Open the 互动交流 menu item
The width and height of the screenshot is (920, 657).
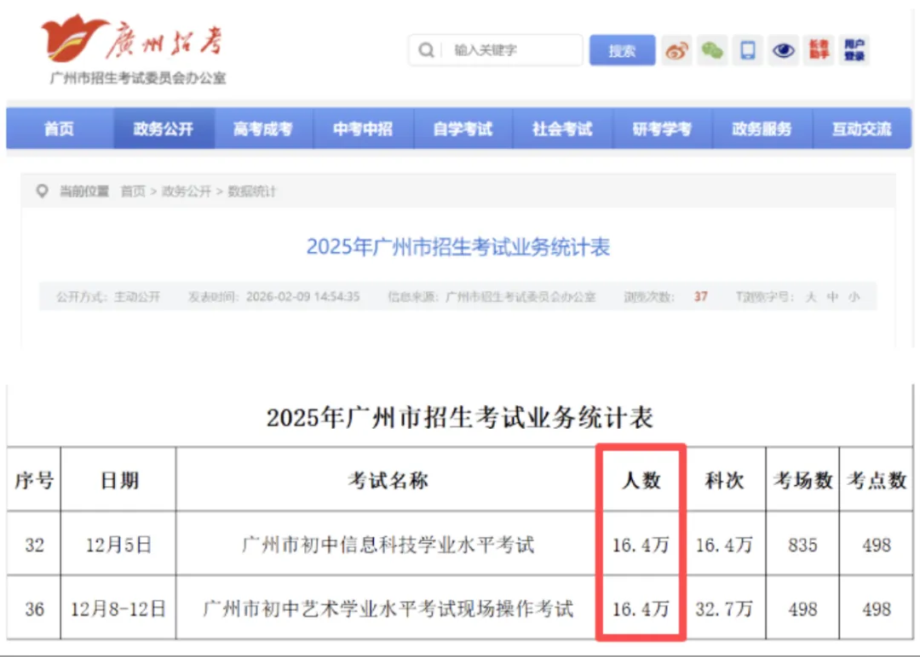pos(862,129)
